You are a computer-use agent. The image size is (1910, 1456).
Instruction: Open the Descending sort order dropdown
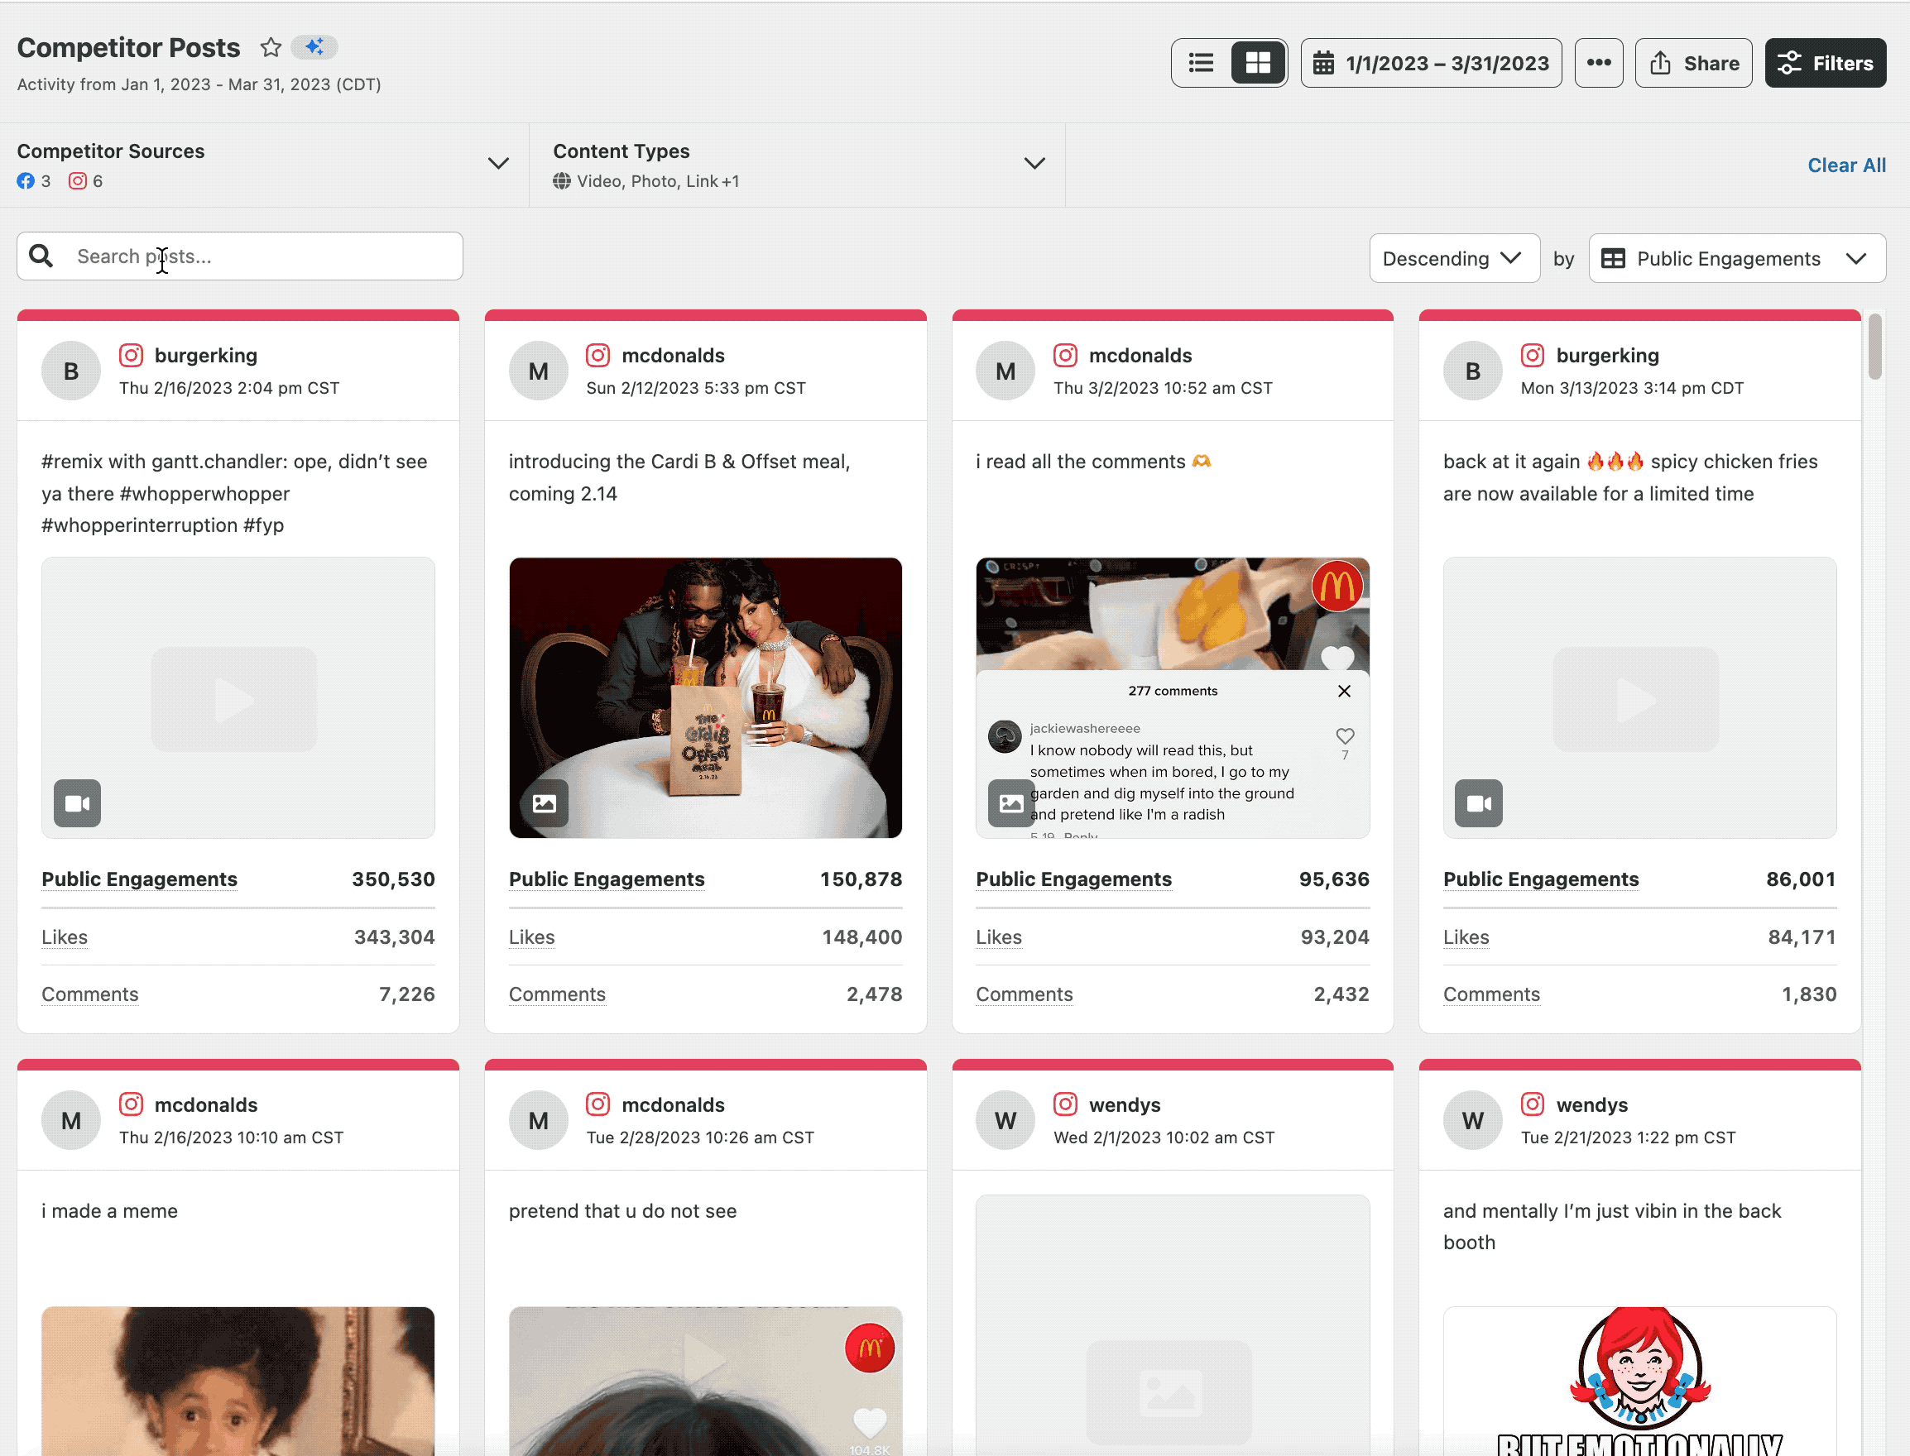click(1454, 258)
